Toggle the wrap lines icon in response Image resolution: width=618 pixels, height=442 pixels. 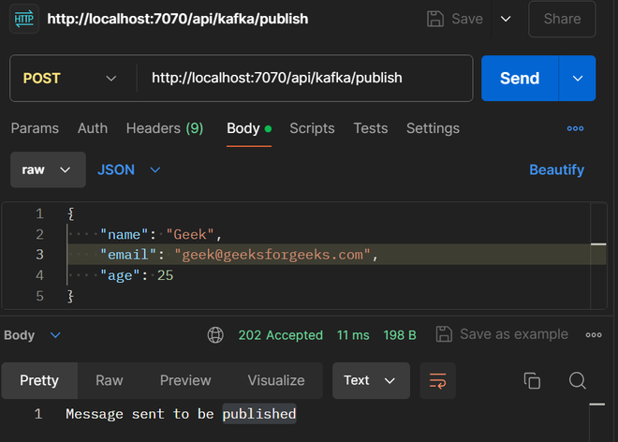point(437,380)
